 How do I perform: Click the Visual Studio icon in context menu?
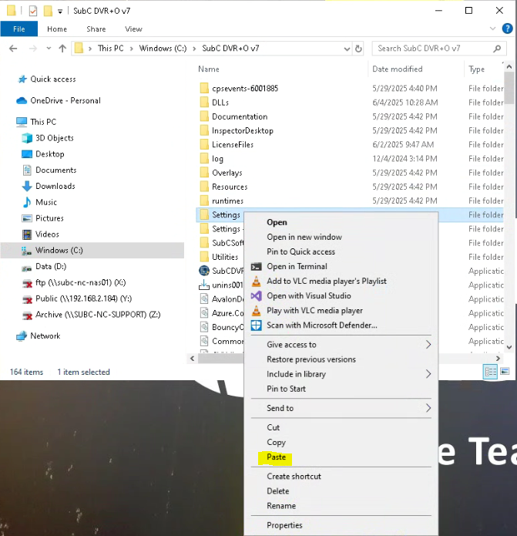coord(257,296)
